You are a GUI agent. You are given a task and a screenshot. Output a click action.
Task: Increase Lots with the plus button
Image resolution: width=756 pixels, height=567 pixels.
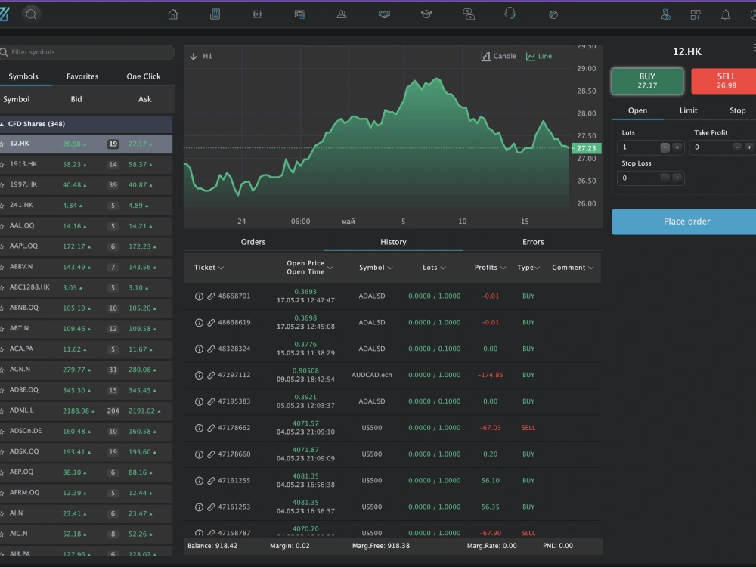[x=677, y=147]
